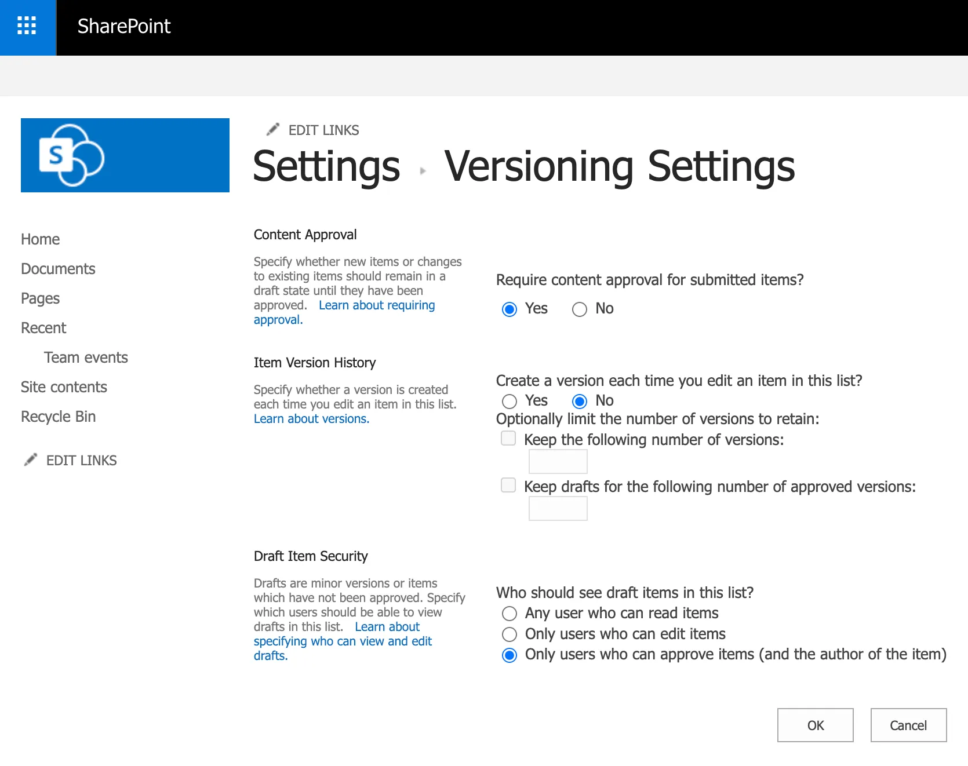Choose Only users who can edit items
968x766 pixels.
point(510,634)
